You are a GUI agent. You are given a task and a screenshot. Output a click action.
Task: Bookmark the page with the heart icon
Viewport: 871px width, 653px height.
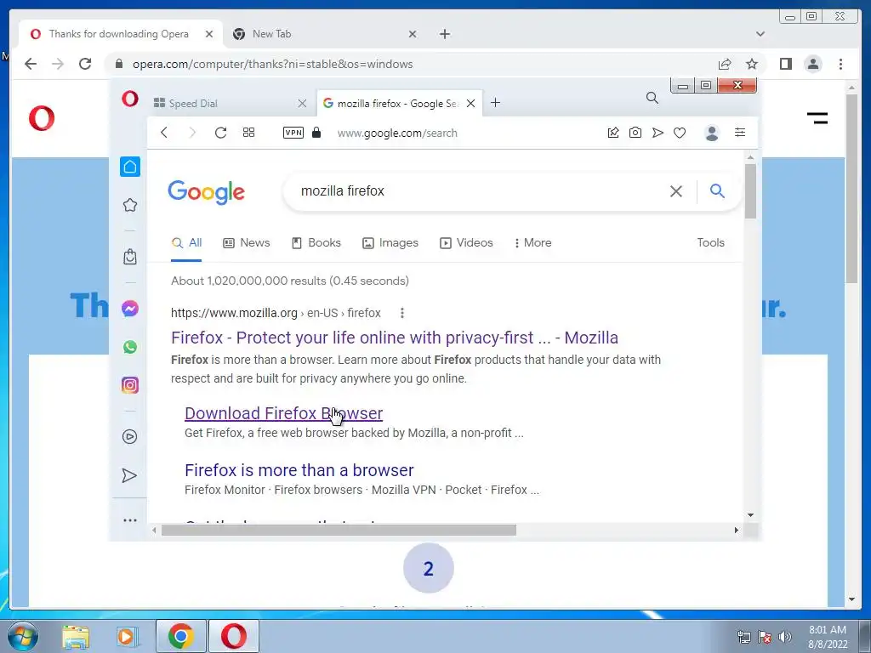pos(680,132)
